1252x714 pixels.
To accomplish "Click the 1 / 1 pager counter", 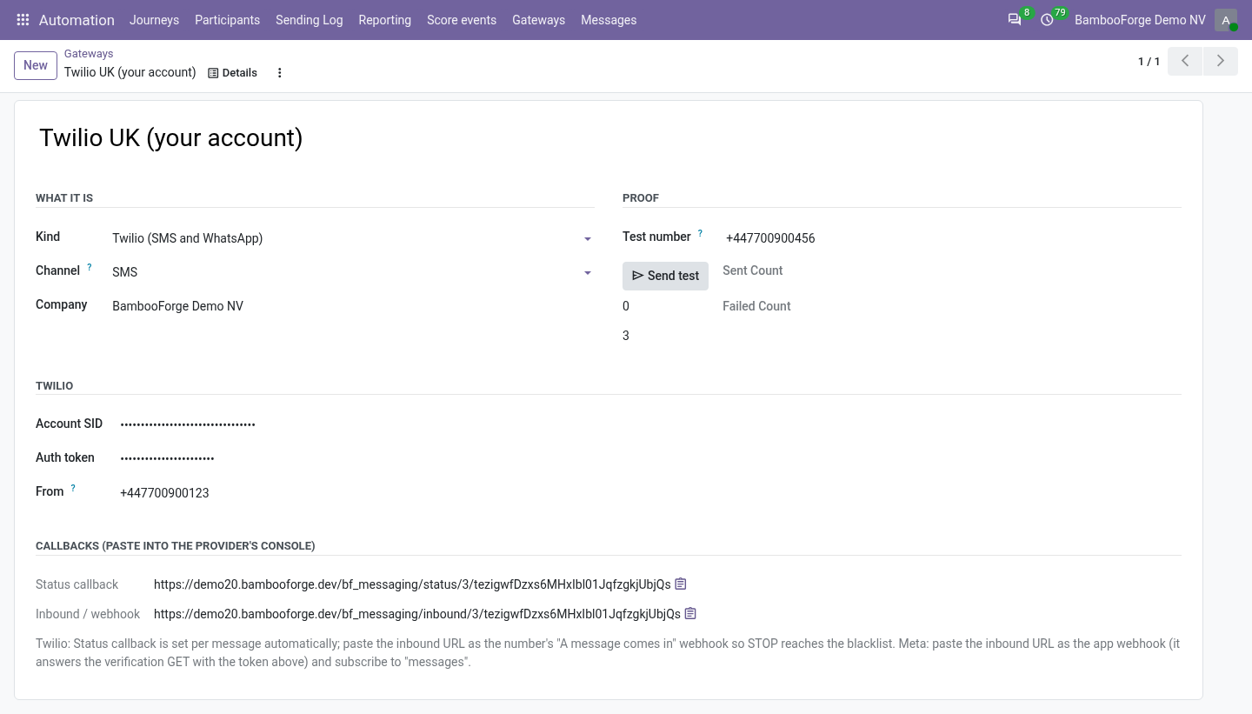I will click(1149, 62).
